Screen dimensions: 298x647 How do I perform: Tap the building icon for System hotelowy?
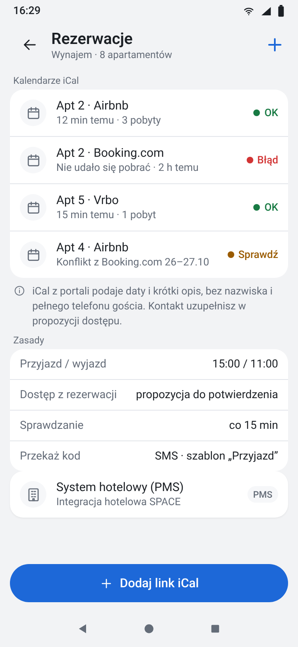point(33,494)
